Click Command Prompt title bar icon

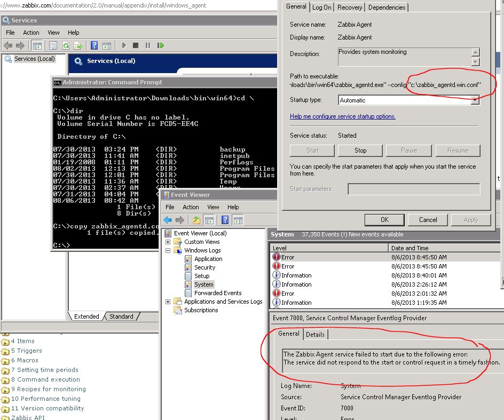57,83
